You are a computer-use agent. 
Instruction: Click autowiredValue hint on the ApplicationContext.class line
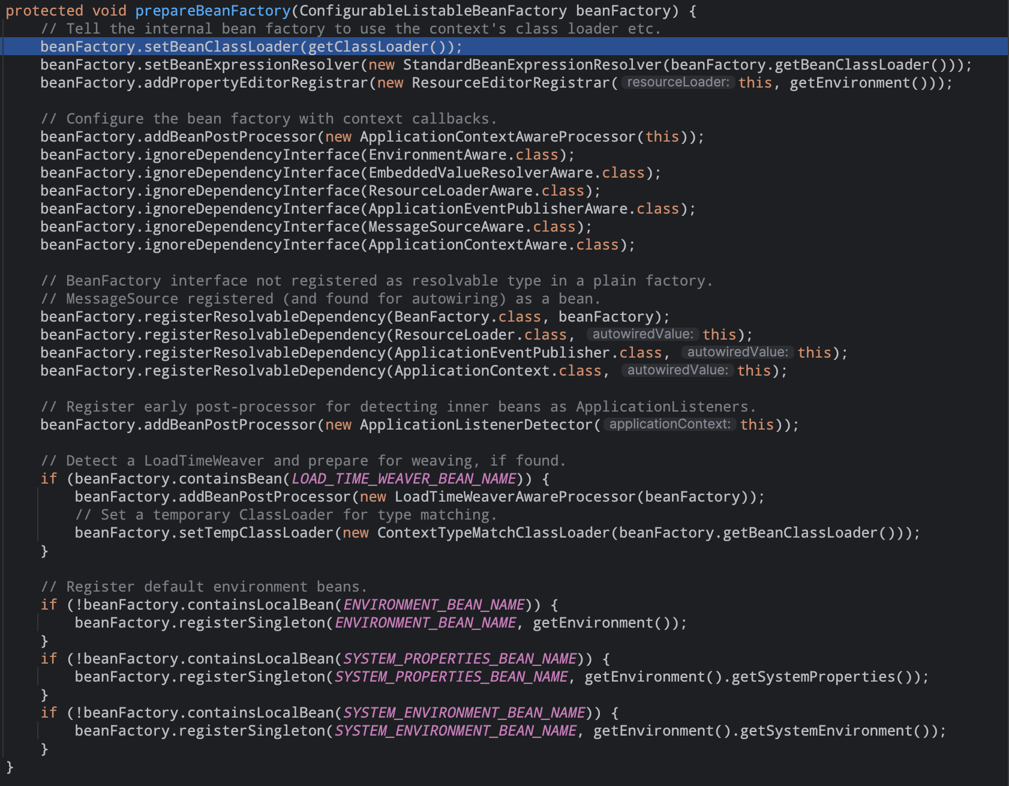tap(677, 370)
